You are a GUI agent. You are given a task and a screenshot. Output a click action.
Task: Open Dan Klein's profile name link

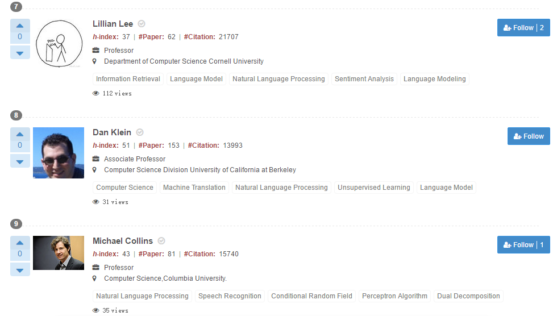coord(111,132)
